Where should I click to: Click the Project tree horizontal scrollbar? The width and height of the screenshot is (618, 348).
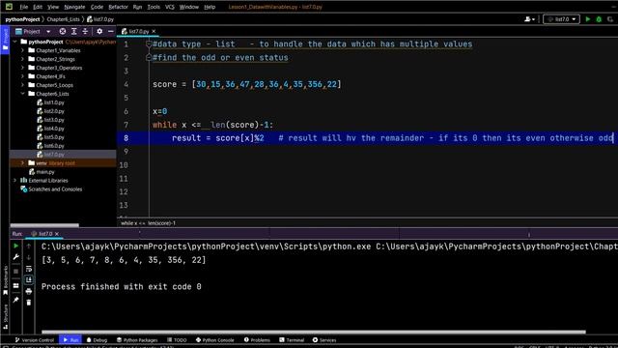[44, 225]
